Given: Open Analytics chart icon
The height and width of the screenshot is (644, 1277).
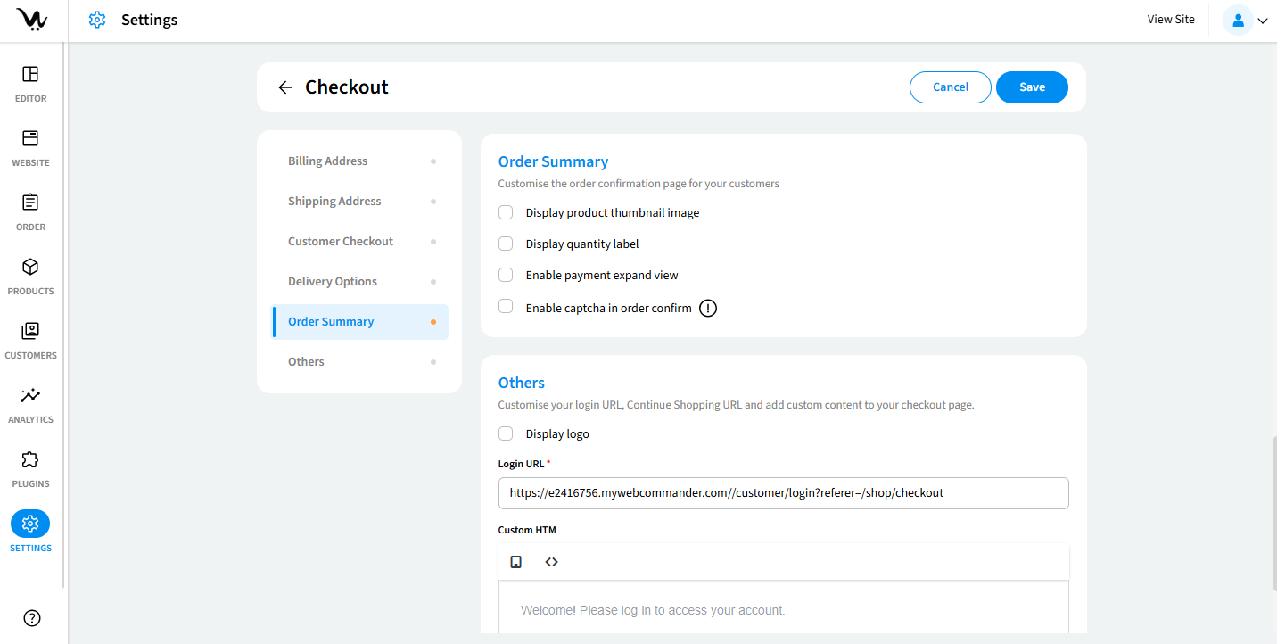Looking at the screenshot, I should point(30,396).
